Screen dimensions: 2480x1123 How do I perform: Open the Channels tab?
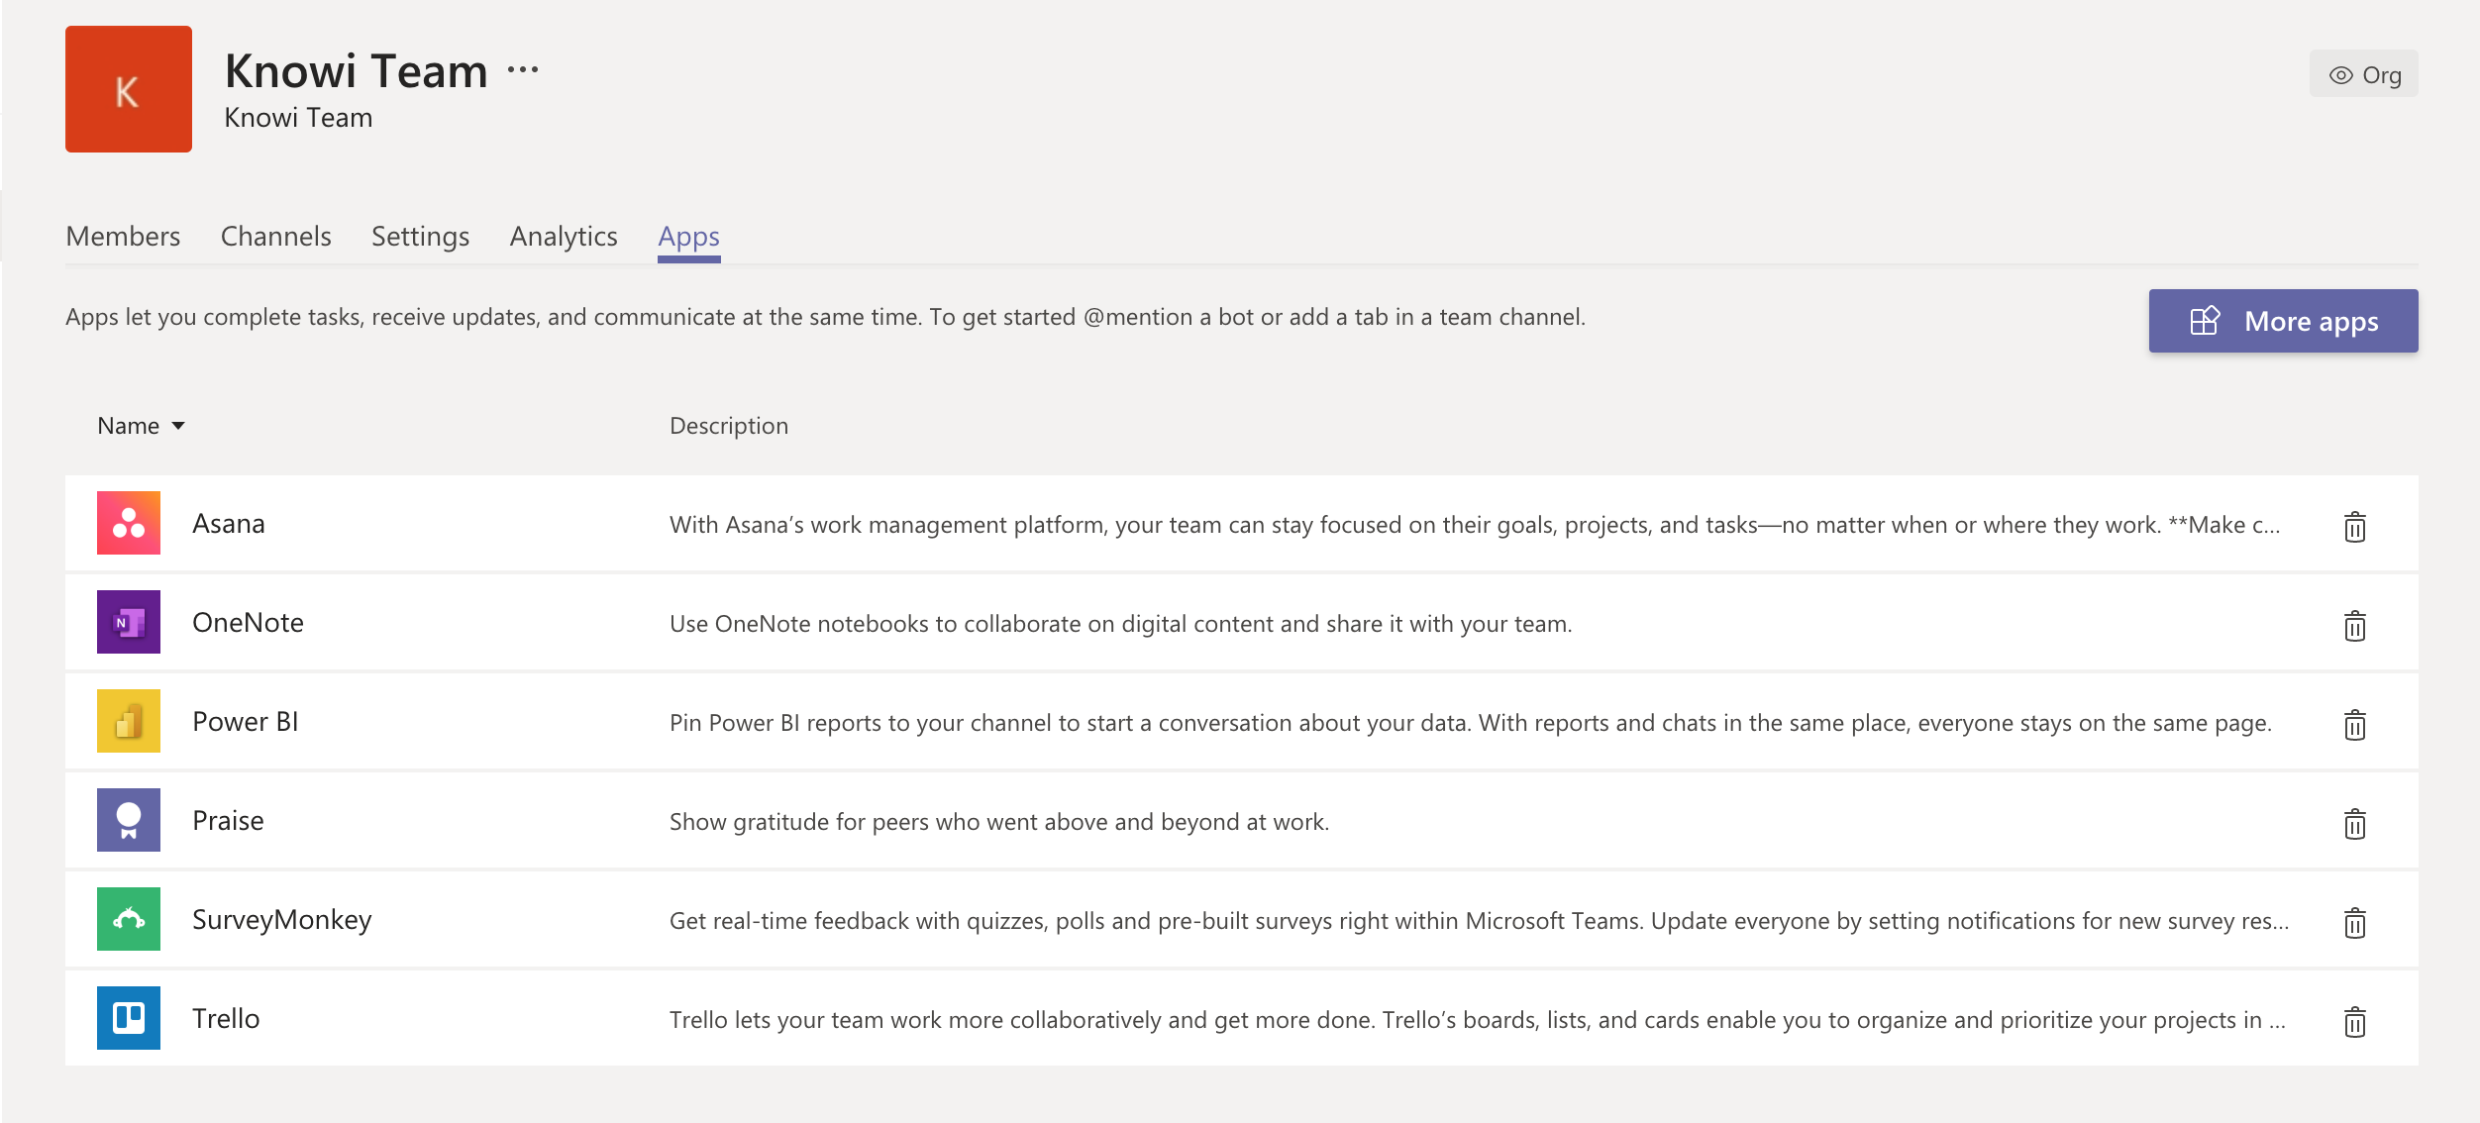click(275, 236)
